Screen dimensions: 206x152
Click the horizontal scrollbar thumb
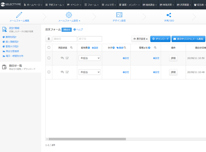(x=87, y=139)
